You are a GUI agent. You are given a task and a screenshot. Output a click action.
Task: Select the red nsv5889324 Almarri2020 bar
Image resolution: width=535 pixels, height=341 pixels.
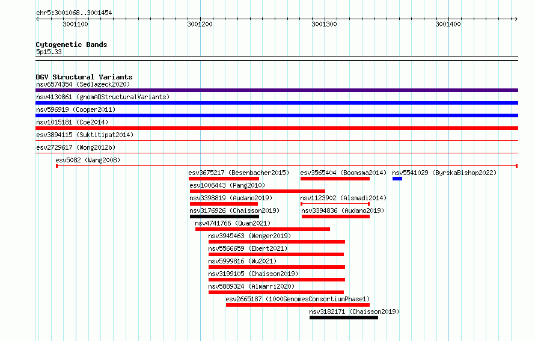(276, 292)
